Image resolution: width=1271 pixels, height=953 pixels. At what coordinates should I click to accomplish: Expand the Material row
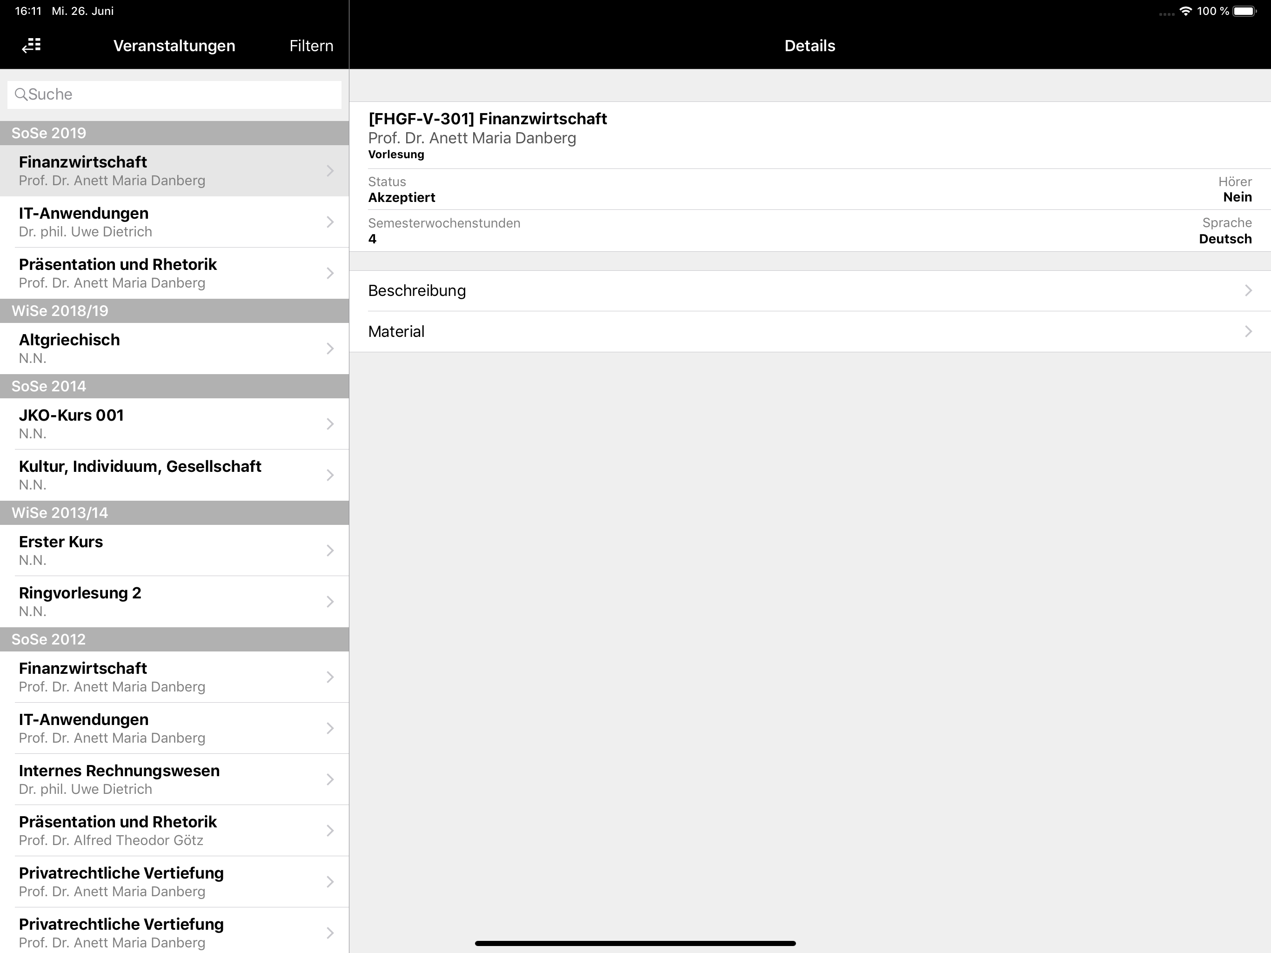(x=809, y=332)
